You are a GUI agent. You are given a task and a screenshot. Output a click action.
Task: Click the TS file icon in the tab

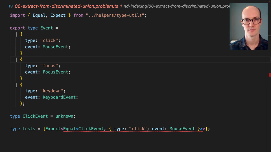10,6
